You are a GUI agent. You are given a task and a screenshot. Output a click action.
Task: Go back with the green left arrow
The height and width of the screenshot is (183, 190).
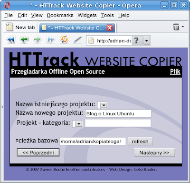[24, 40]
